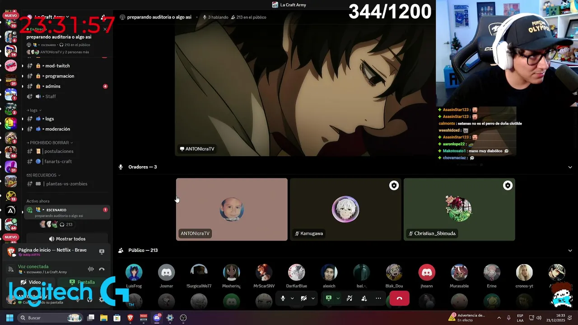Toggle noise suppression waveform icon

coord(91,269)
